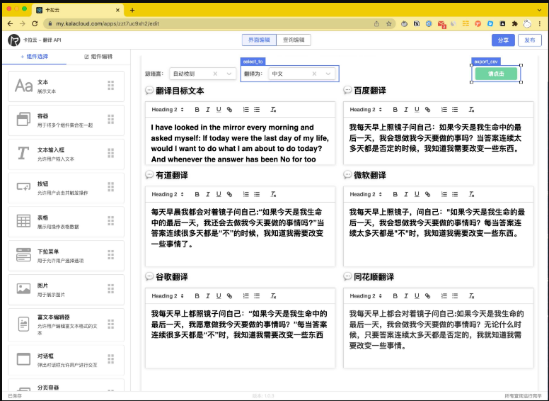Select the 表格 table component
Screen dimensions: 549x401
pos(67,222)
